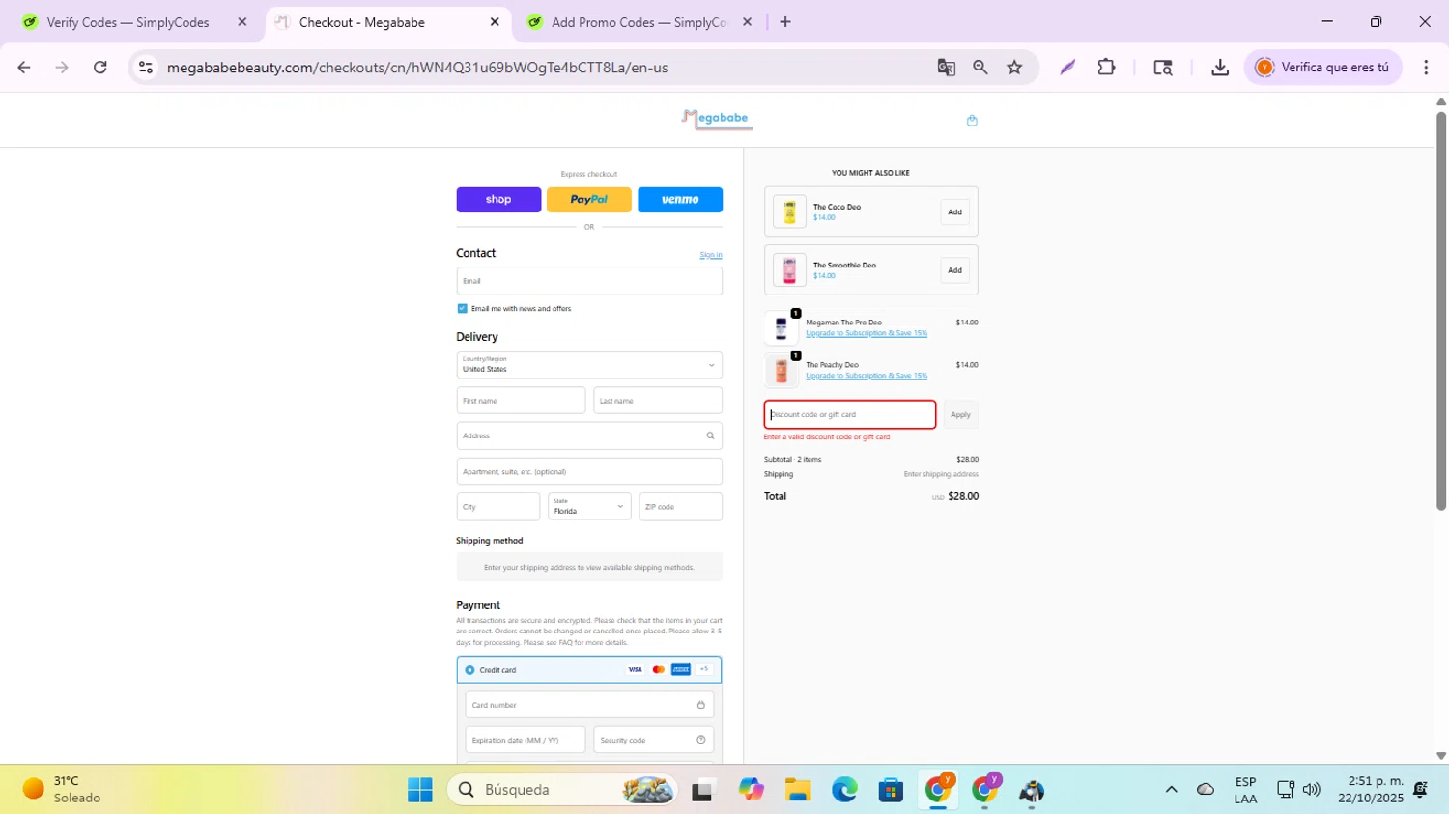Screen dimensions: 1449x814
Task: Open the State dropdown showing Florida
Action: [589, 506]
